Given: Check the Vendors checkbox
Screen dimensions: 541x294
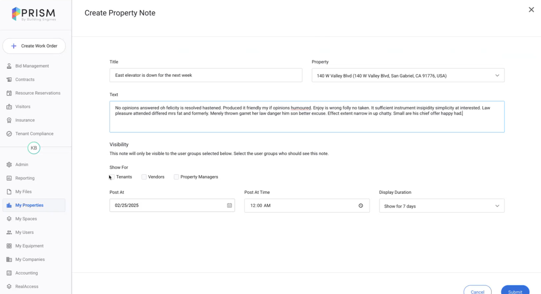Looking at the screenshot, I should [144, 177].
